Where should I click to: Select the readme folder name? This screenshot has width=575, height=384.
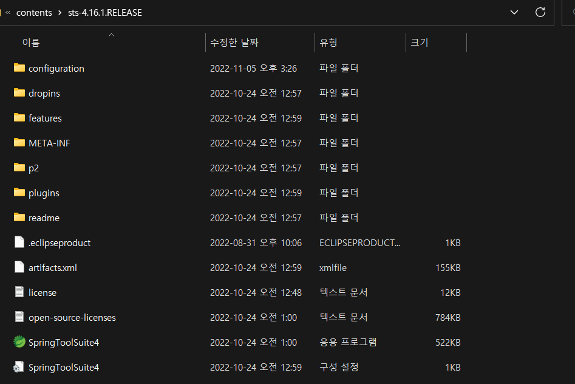pos(44,218)
